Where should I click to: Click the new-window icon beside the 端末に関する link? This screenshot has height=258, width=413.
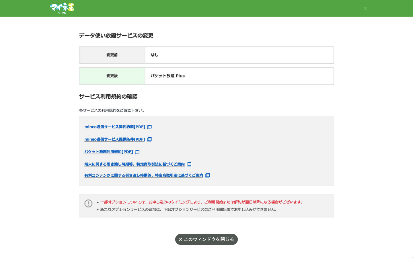tap(189, 164)
